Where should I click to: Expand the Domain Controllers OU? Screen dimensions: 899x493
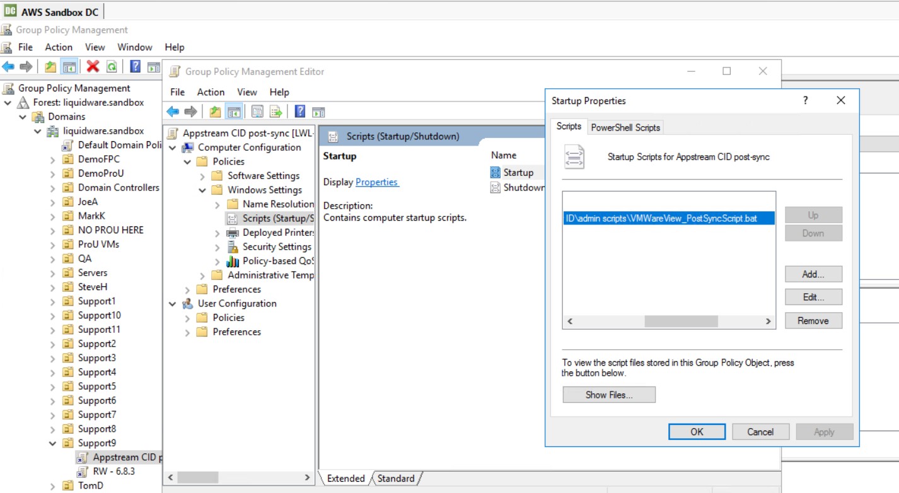[53, 188]
